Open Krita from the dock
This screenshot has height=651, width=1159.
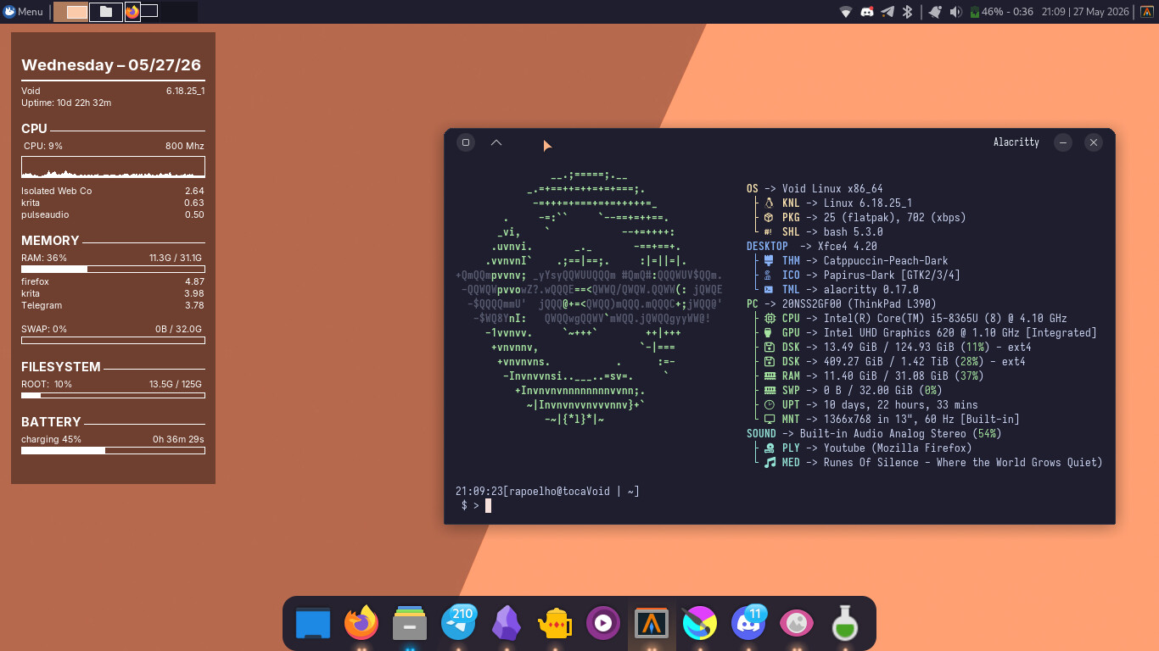tap(700, 624)
